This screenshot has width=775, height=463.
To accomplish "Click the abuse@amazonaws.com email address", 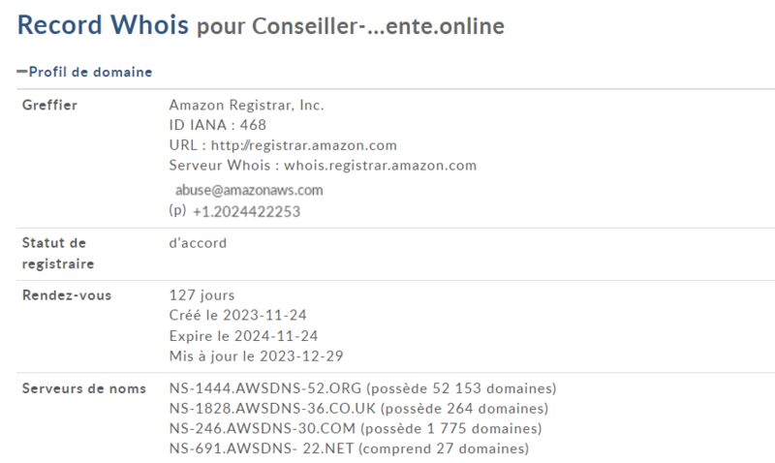I will click(x=249, y=190).
